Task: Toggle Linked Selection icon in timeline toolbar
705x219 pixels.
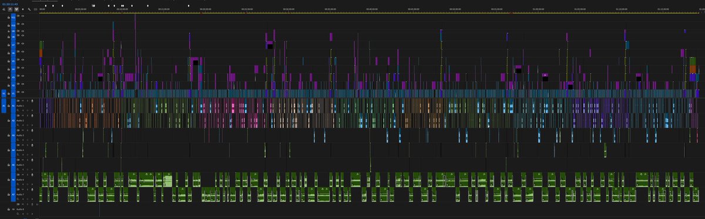Action: [x=16, y=9]
